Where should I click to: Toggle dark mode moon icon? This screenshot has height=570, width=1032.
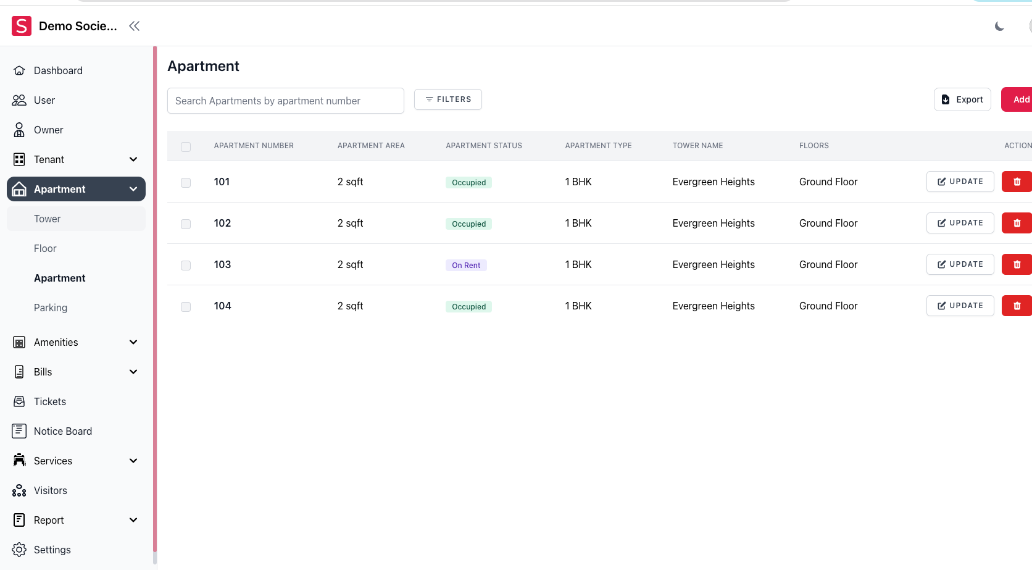tap(999, 26)
